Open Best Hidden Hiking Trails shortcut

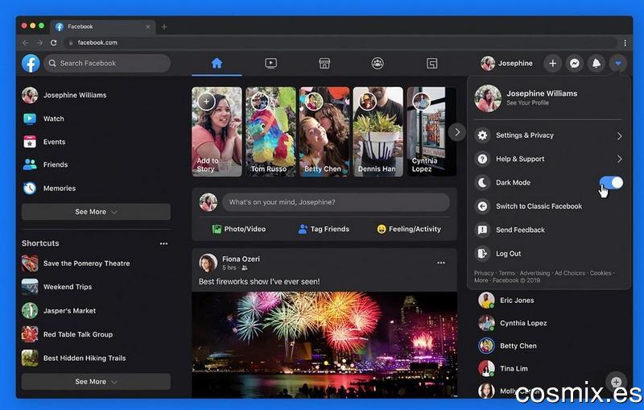(x=74, y=358)
